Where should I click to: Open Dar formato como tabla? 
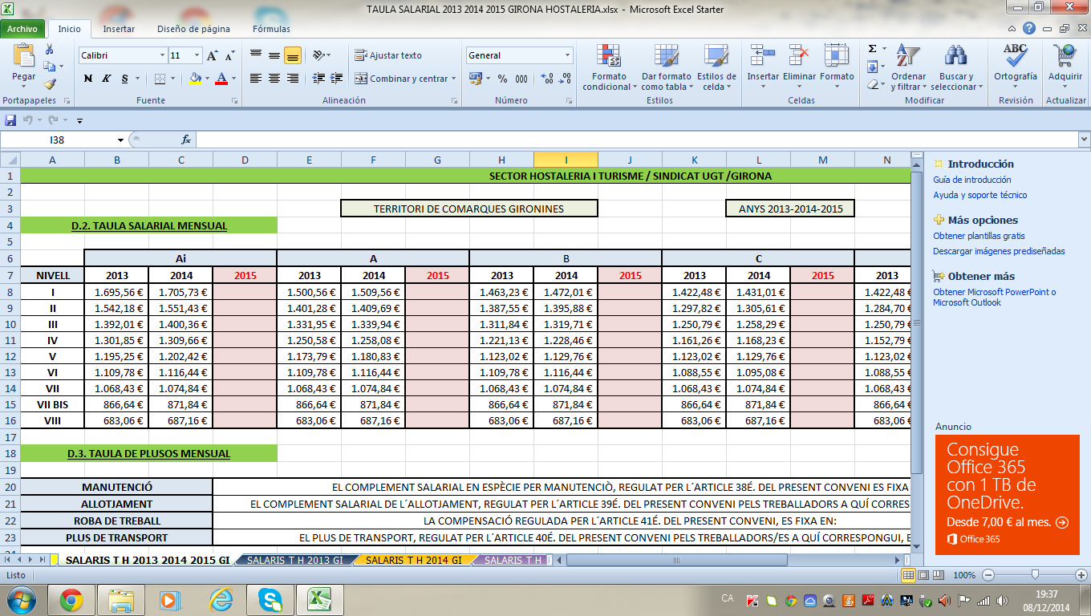pyautogui.click(x=666, y=67)
